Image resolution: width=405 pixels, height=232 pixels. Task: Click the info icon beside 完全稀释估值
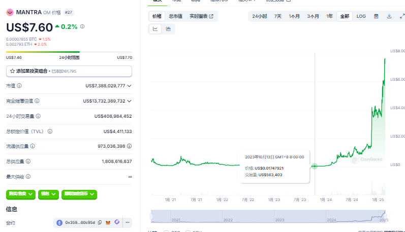37,101
